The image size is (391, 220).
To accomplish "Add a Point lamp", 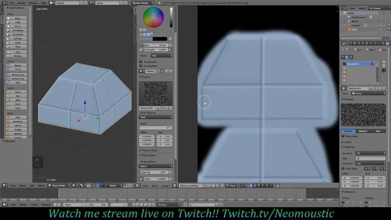I will (16, 92).
